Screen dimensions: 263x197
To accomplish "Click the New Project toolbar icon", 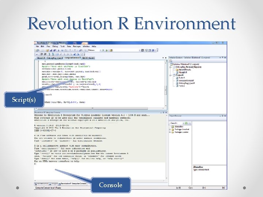I will click(x=37, y=50).
